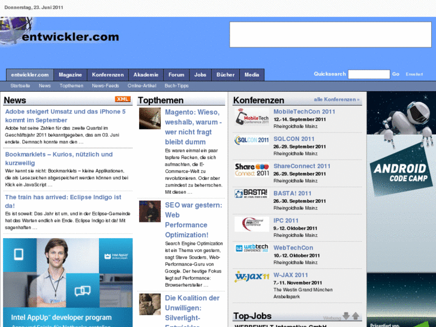Click the empty top banner ad box
Image resolution: width=436 pixels, height=327 pixels.
coord(330,35)
